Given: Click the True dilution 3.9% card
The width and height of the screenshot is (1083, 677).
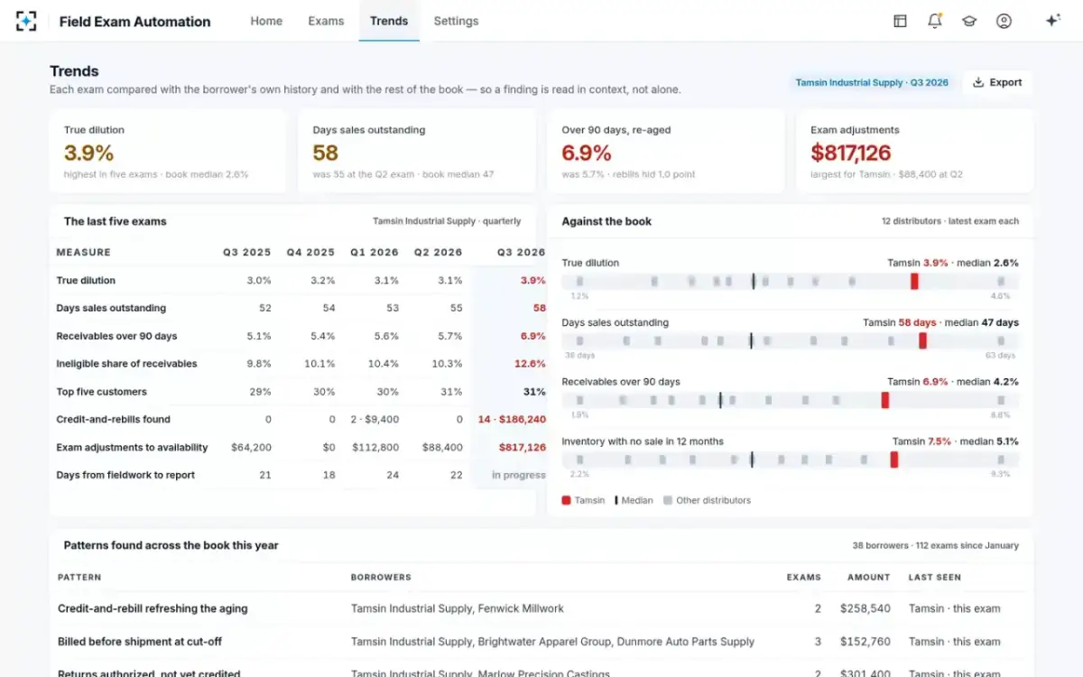Looking at the screenshot, I should pos(167,152).
